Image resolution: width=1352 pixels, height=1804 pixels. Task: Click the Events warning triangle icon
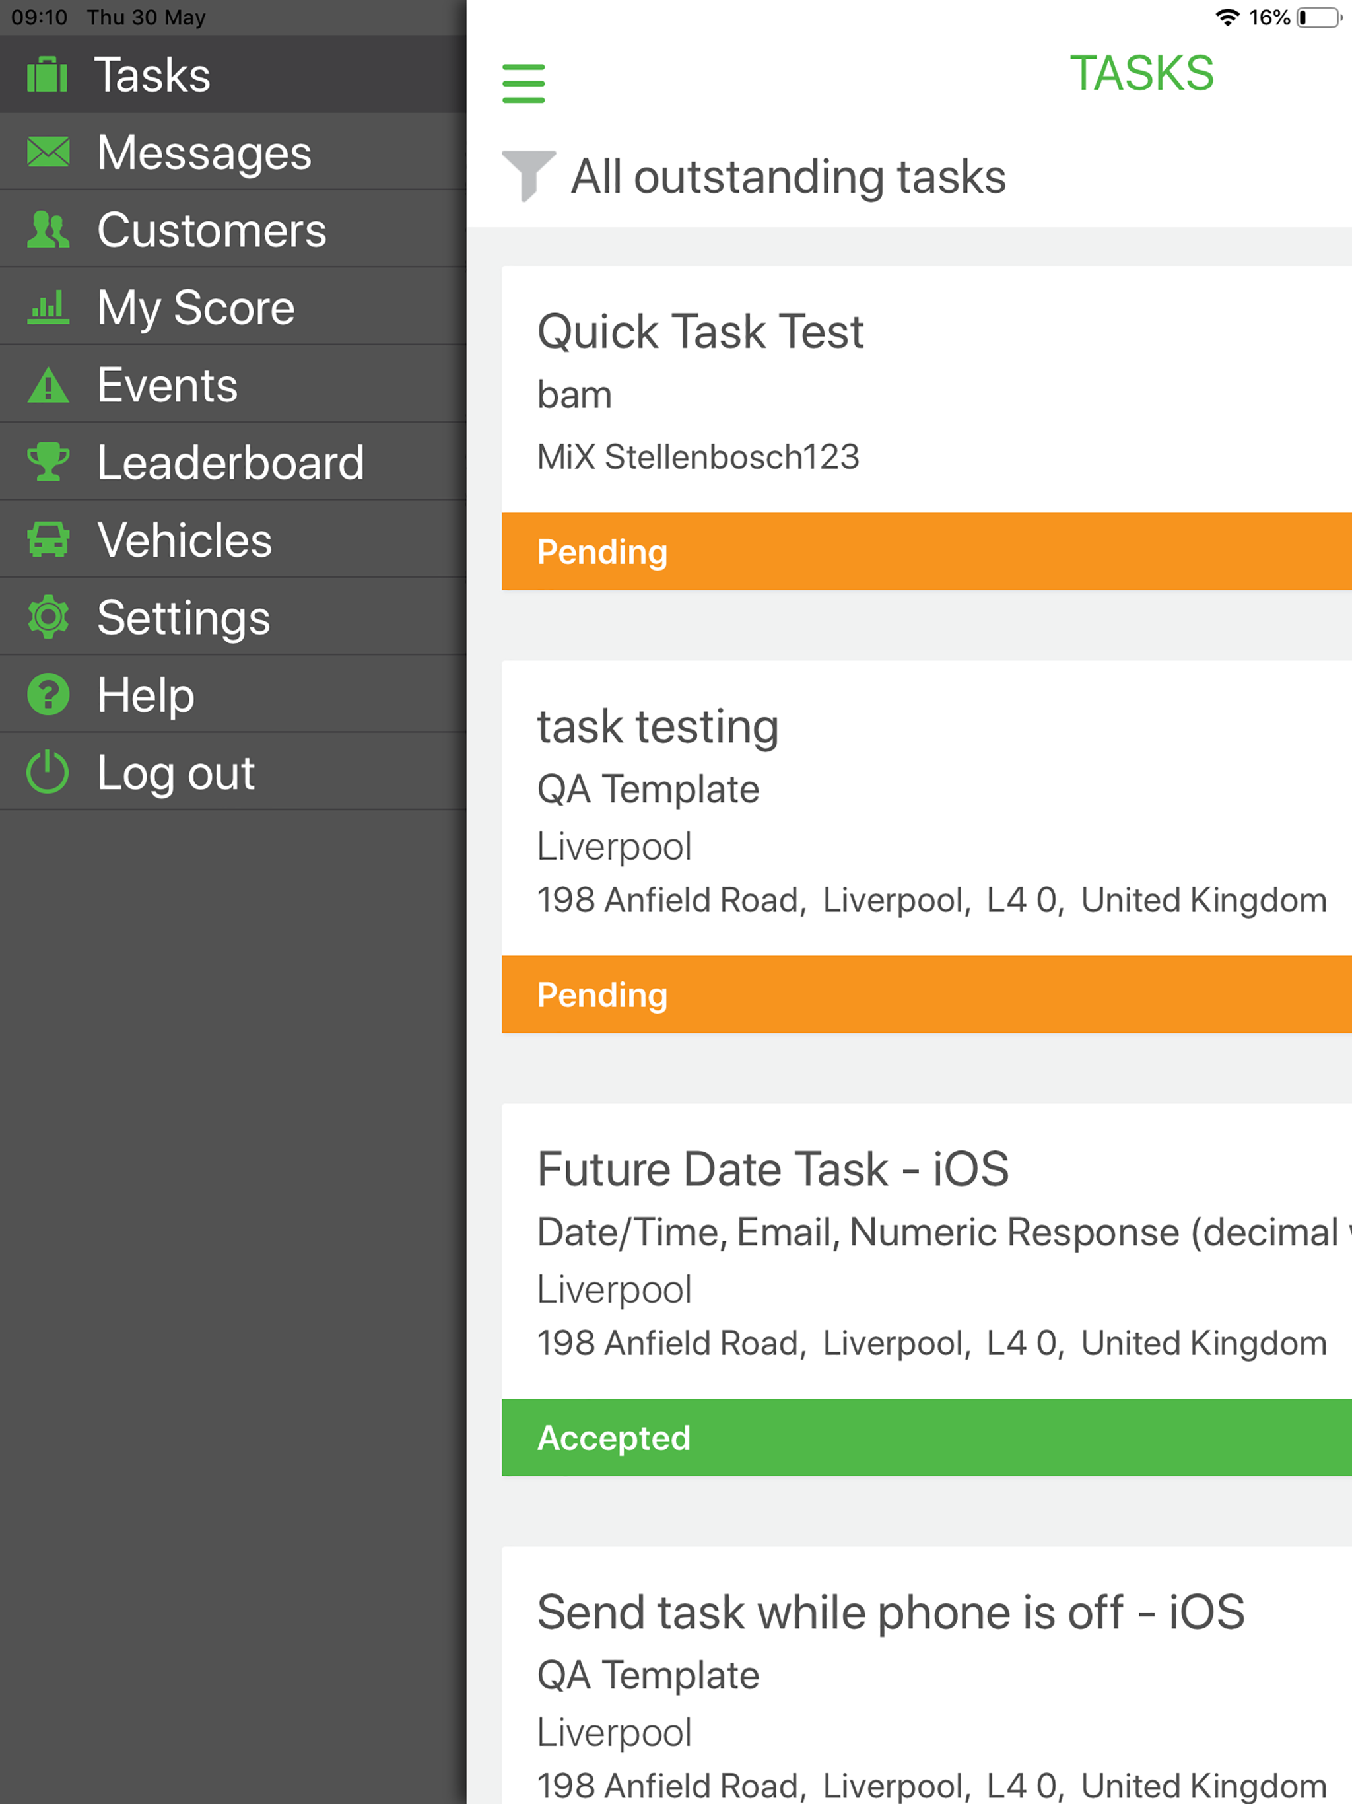(x=48, y=384)
